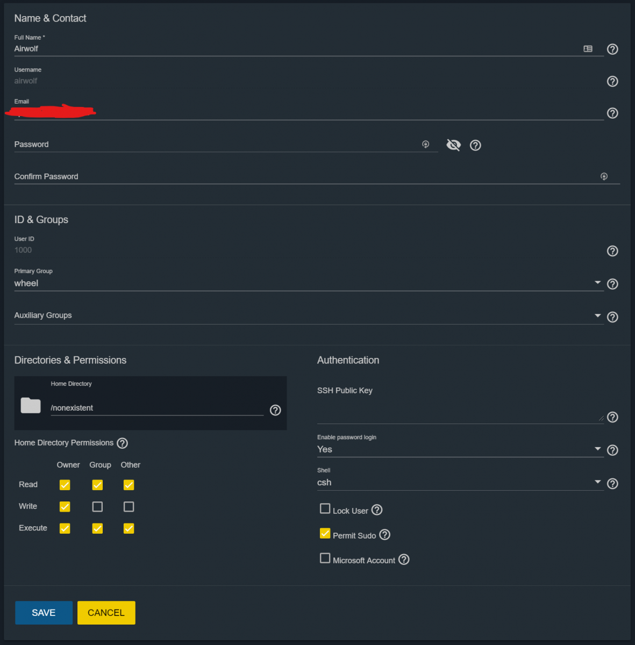Uncheck Other Execute permission

(129, 528)
